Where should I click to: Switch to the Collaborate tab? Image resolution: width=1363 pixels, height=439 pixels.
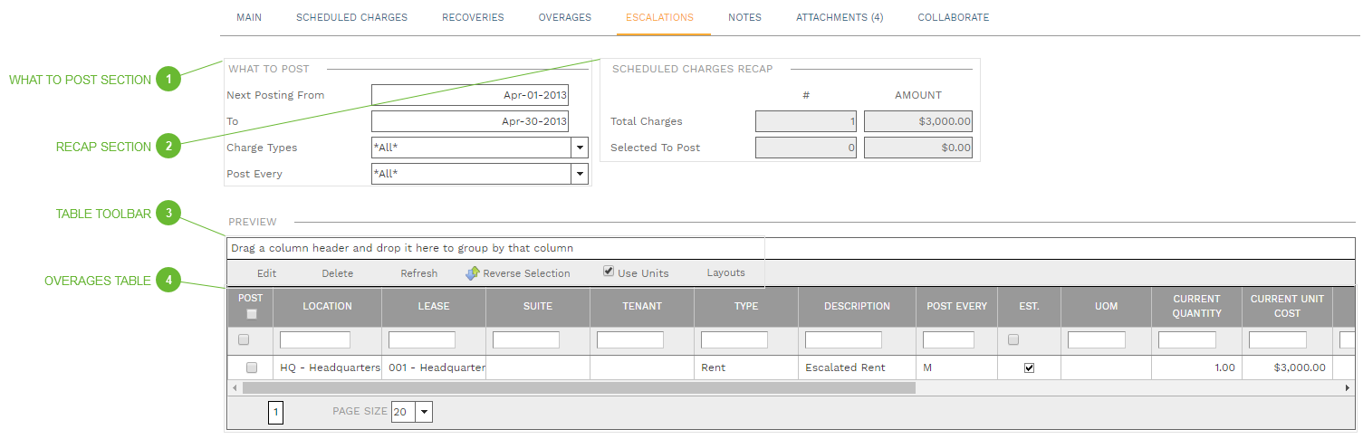953,17
